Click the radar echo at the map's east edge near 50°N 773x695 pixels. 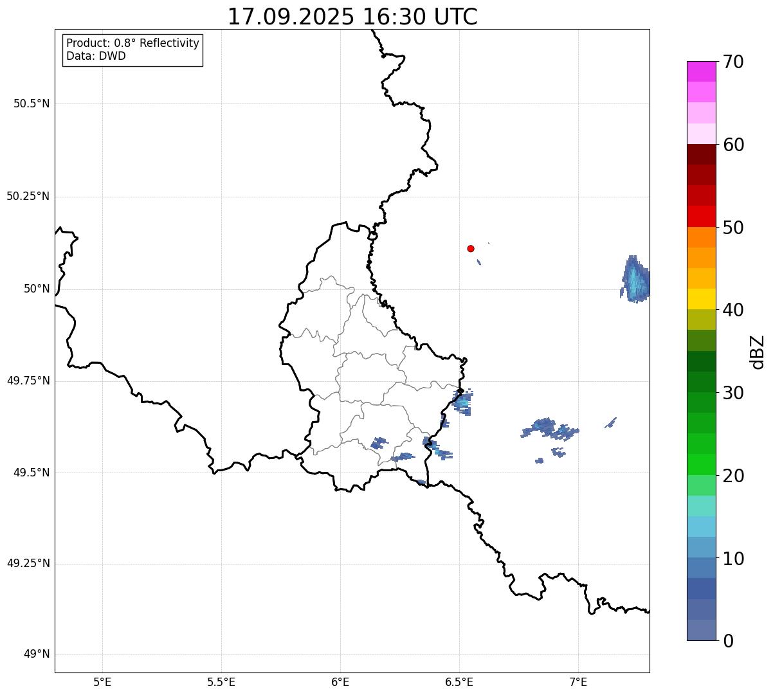coord(635,280)
